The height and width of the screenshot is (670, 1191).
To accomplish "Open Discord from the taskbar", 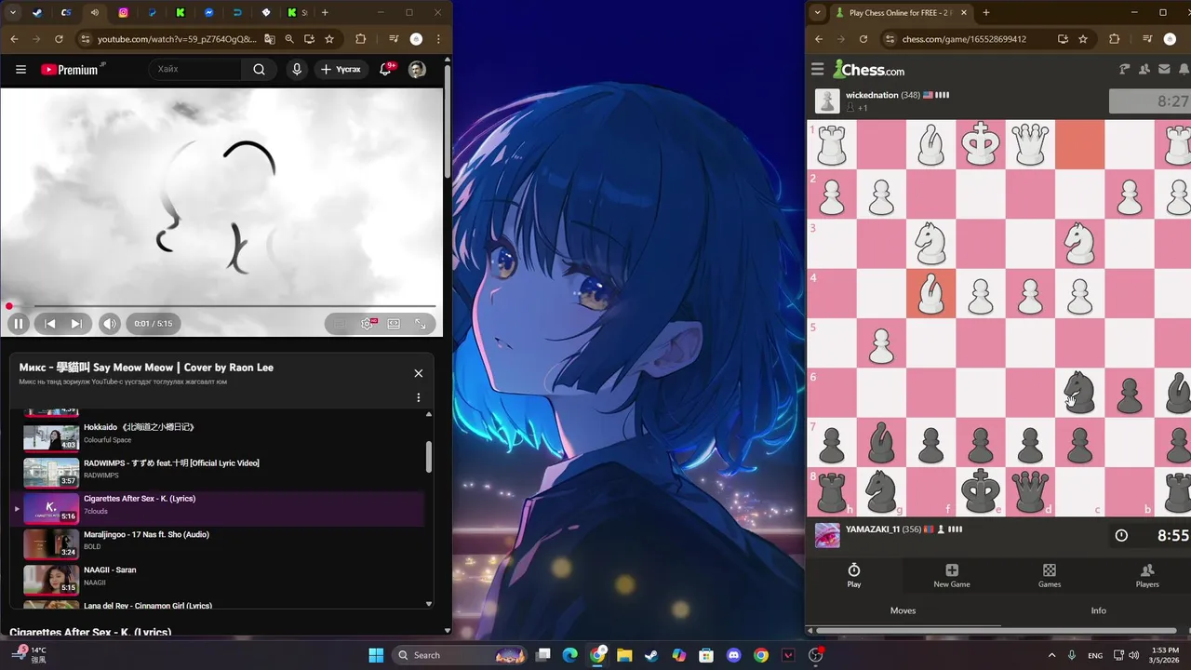I will tap(734, 655).
